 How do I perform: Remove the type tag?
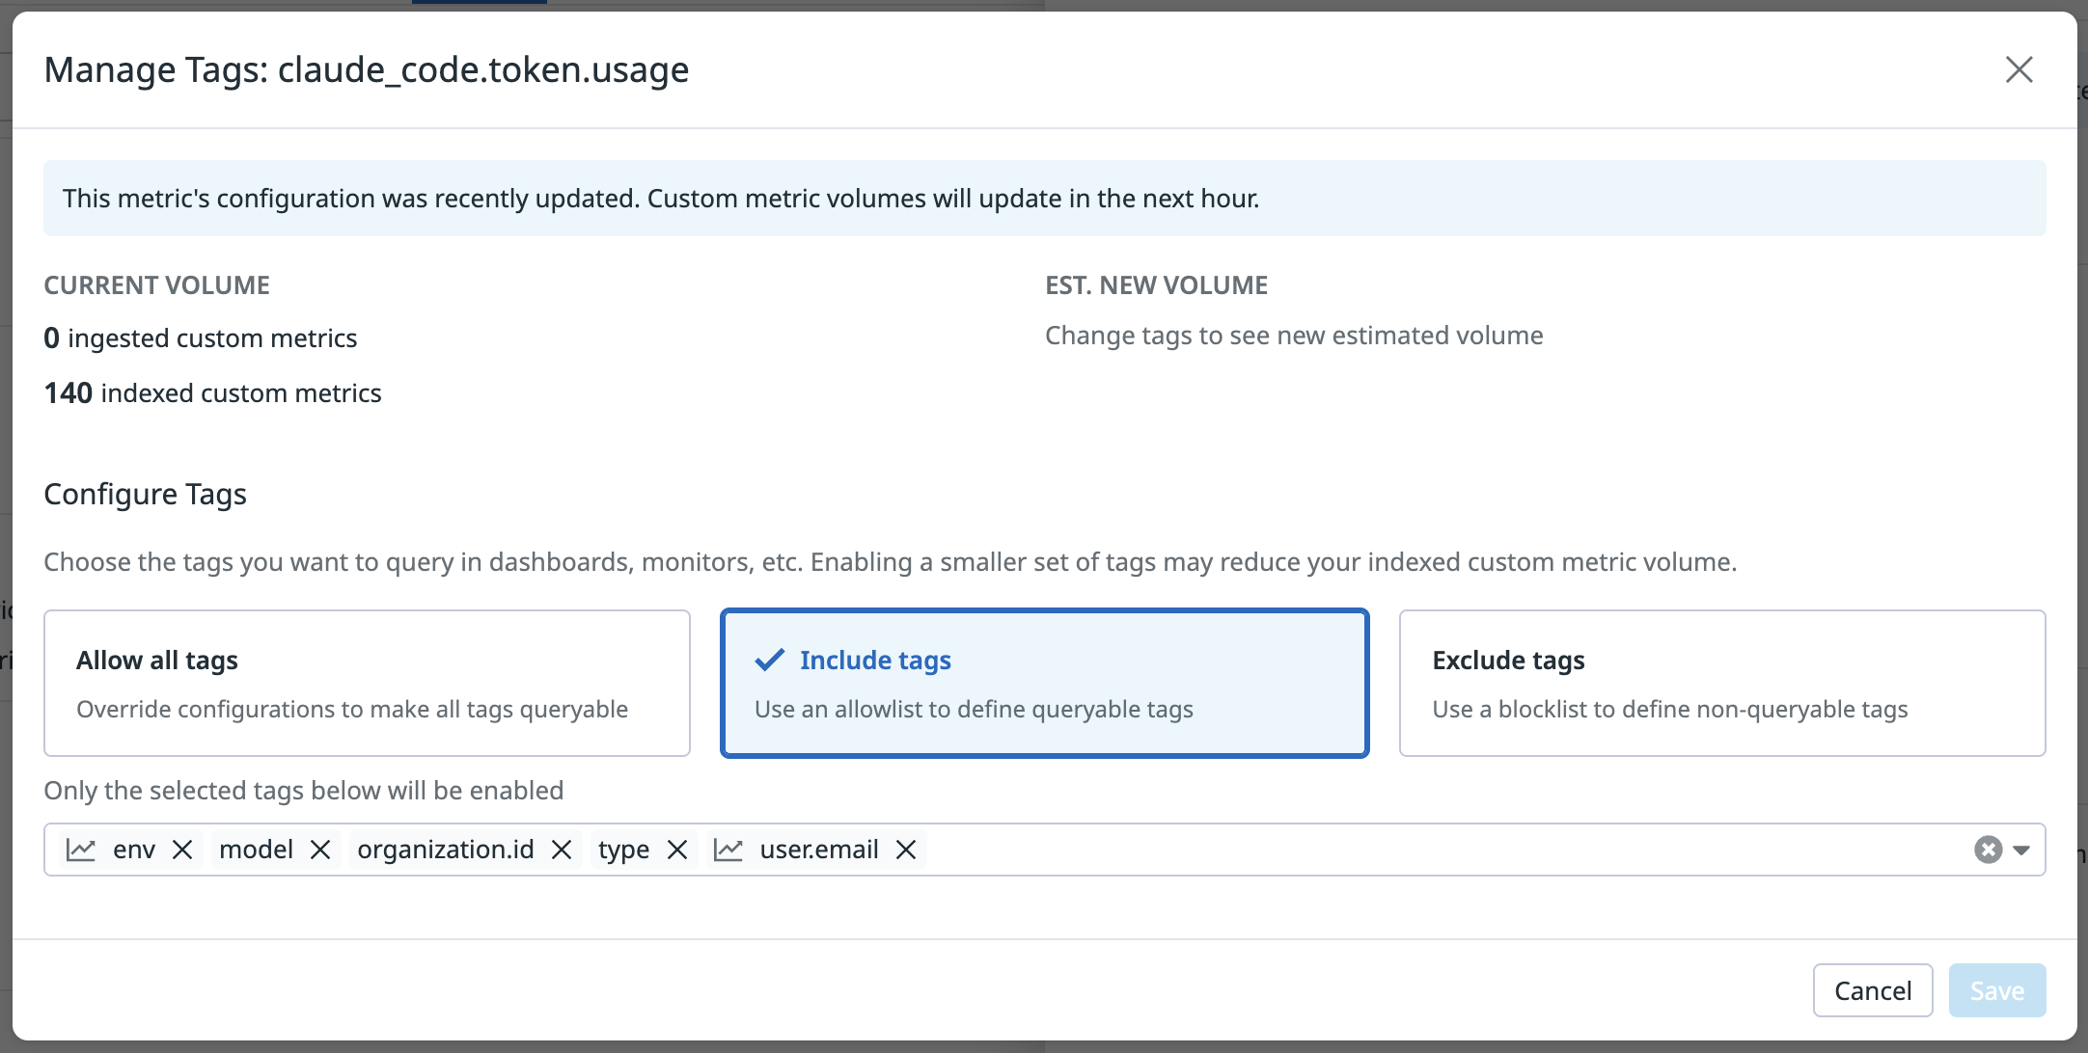click(677, 850)
